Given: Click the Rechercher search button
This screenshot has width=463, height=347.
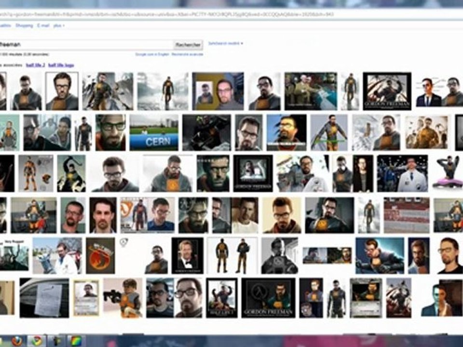Looking at the screenshot, I should 188,45.
